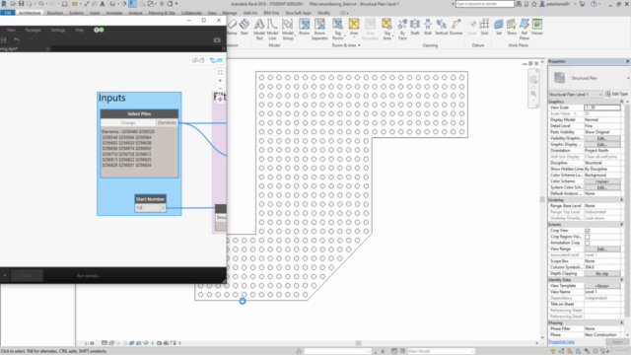Switch to the Architecture ribbon tab
The height and width of the screenshot is (355, 631).
point(30,13)
